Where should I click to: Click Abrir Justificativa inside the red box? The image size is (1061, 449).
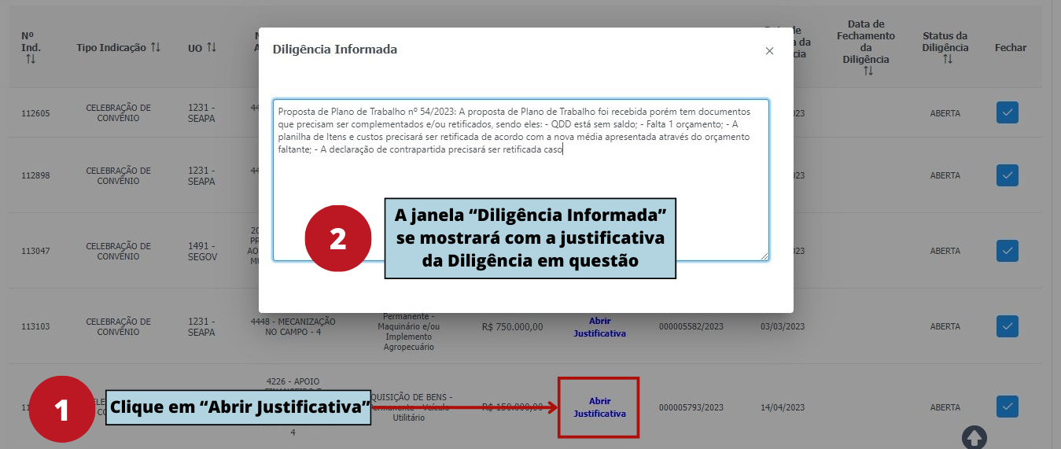(x=599, y=407)
